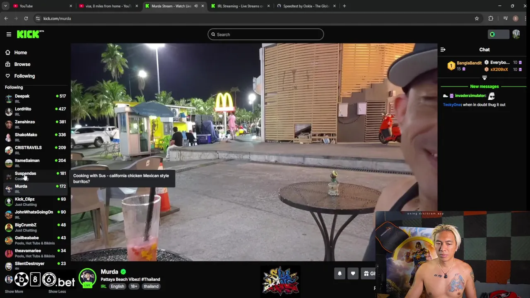Click invaderzimulator's username in chat

tap(470, 96)
